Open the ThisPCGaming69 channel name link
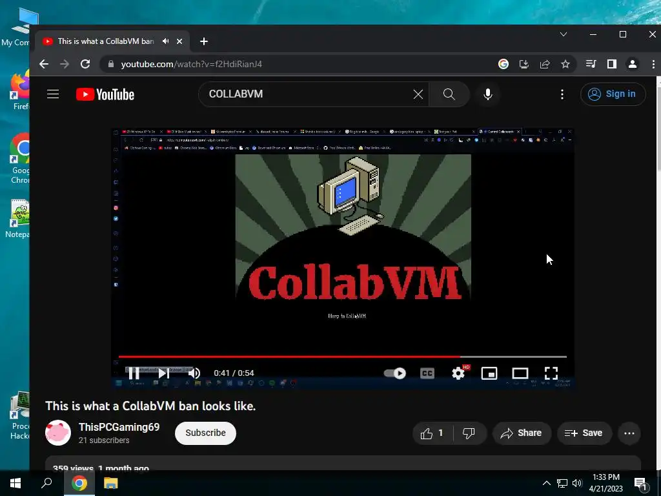 point(119,427)
